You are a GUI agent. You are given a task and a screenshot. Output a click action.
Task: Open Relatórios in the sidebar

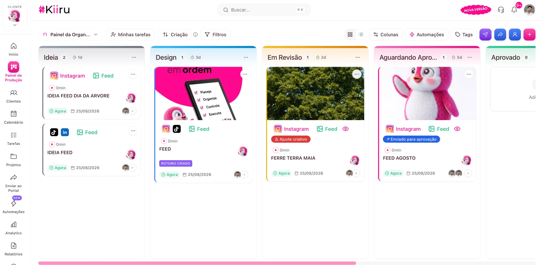tap(14, 249)
